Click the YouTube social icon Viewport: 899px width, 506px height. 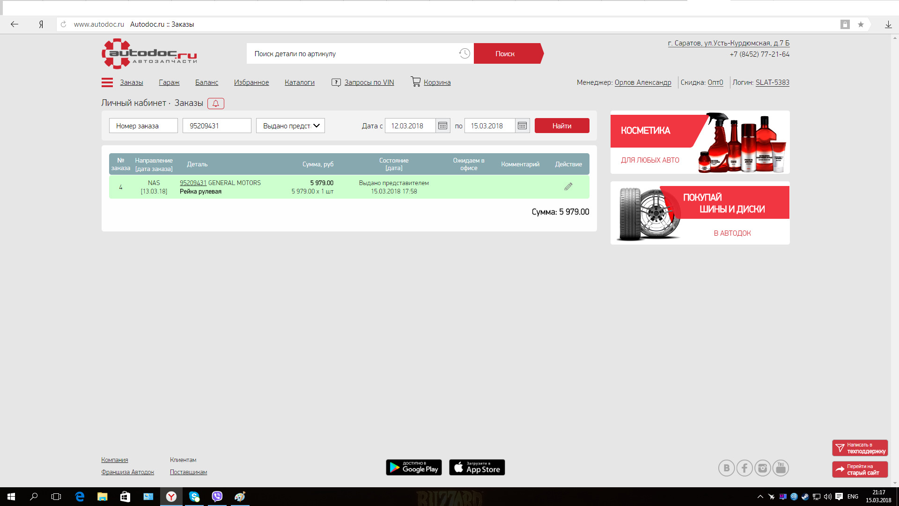781,468
